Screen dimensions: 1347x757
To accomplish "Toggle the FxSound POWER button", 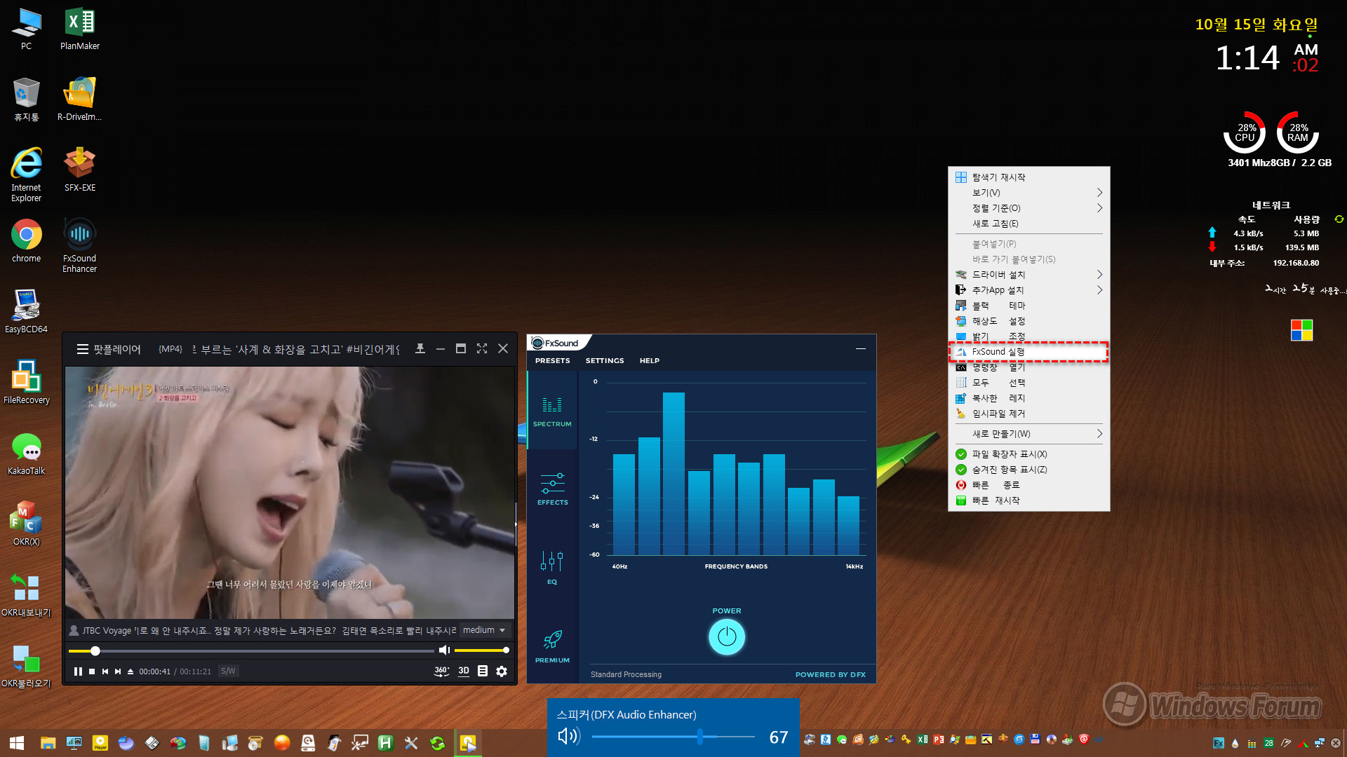I will coord(727,636).
